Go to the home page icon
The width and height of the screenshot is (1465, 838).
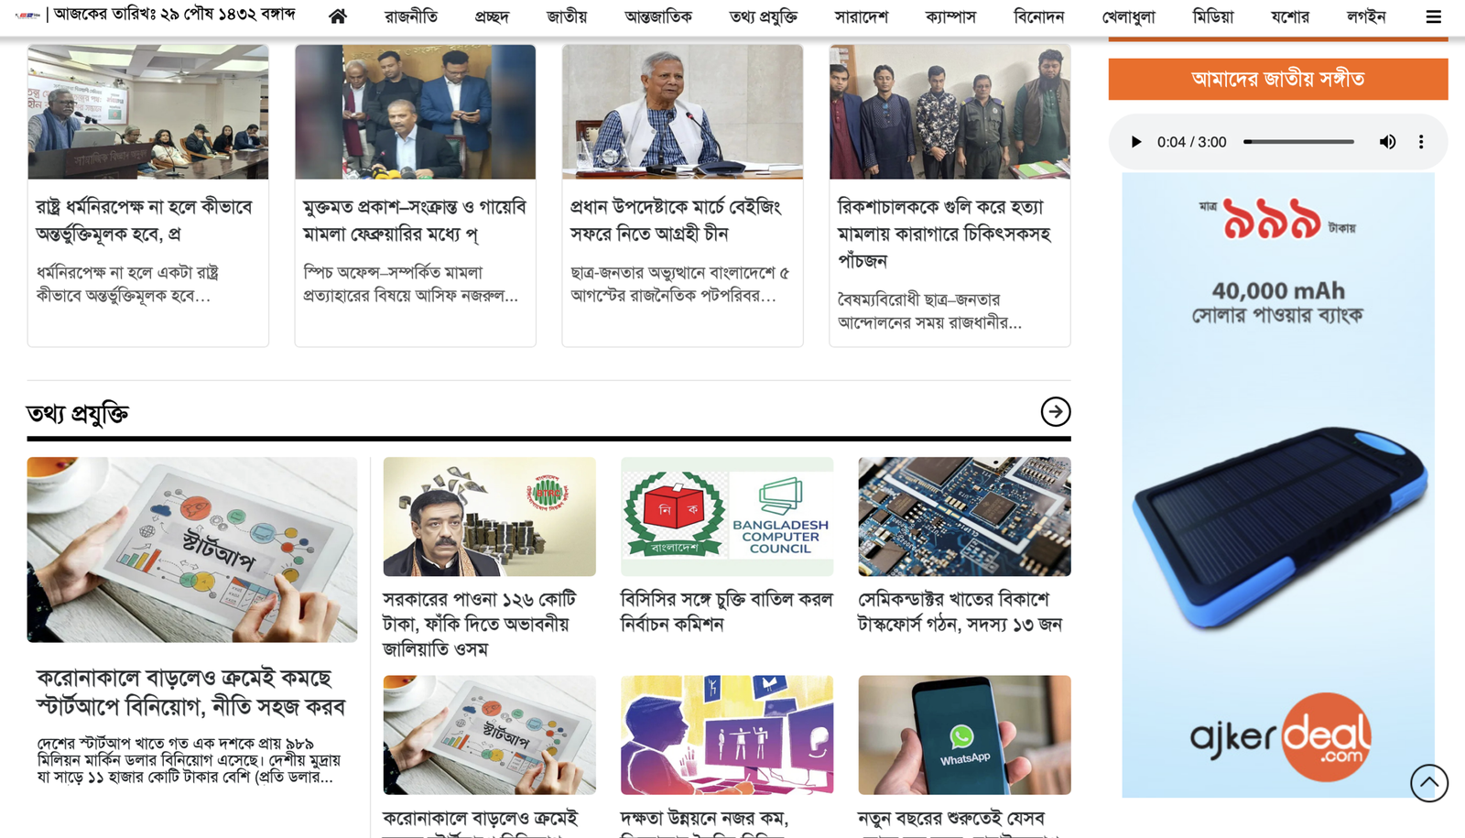(338, 16)
